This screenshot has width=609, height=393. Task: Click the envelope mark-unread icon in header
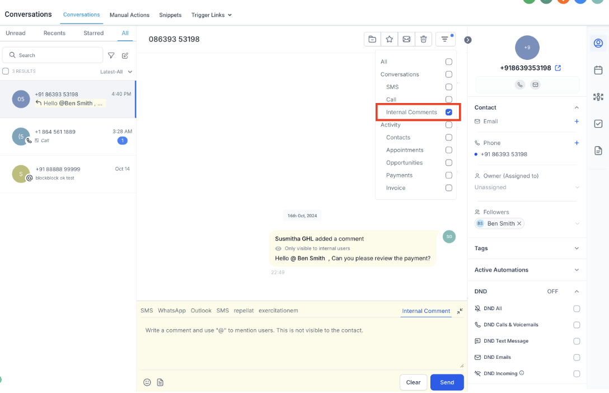(406, 39)
